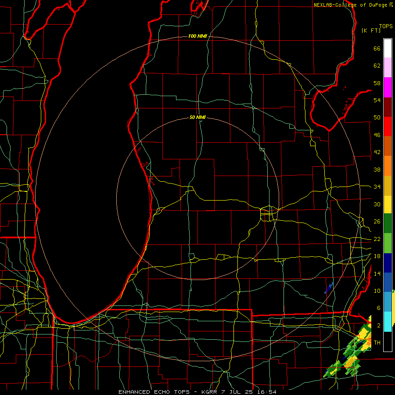Click the legend value 62
This screenshot has width=395, height=395.
377,66
